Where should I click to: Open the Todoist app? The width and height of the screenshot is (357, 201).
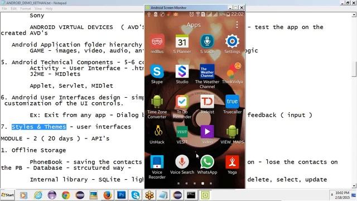pyautogui.click(x=207, y=102)
